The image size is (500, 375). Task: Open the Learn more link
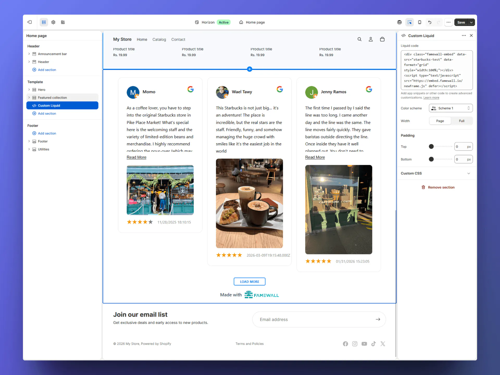tap(431, 98)
